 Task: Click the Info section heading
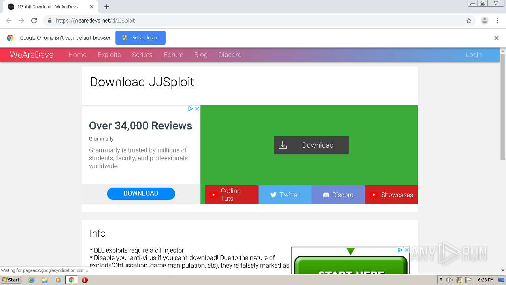(x=98, y=234)
